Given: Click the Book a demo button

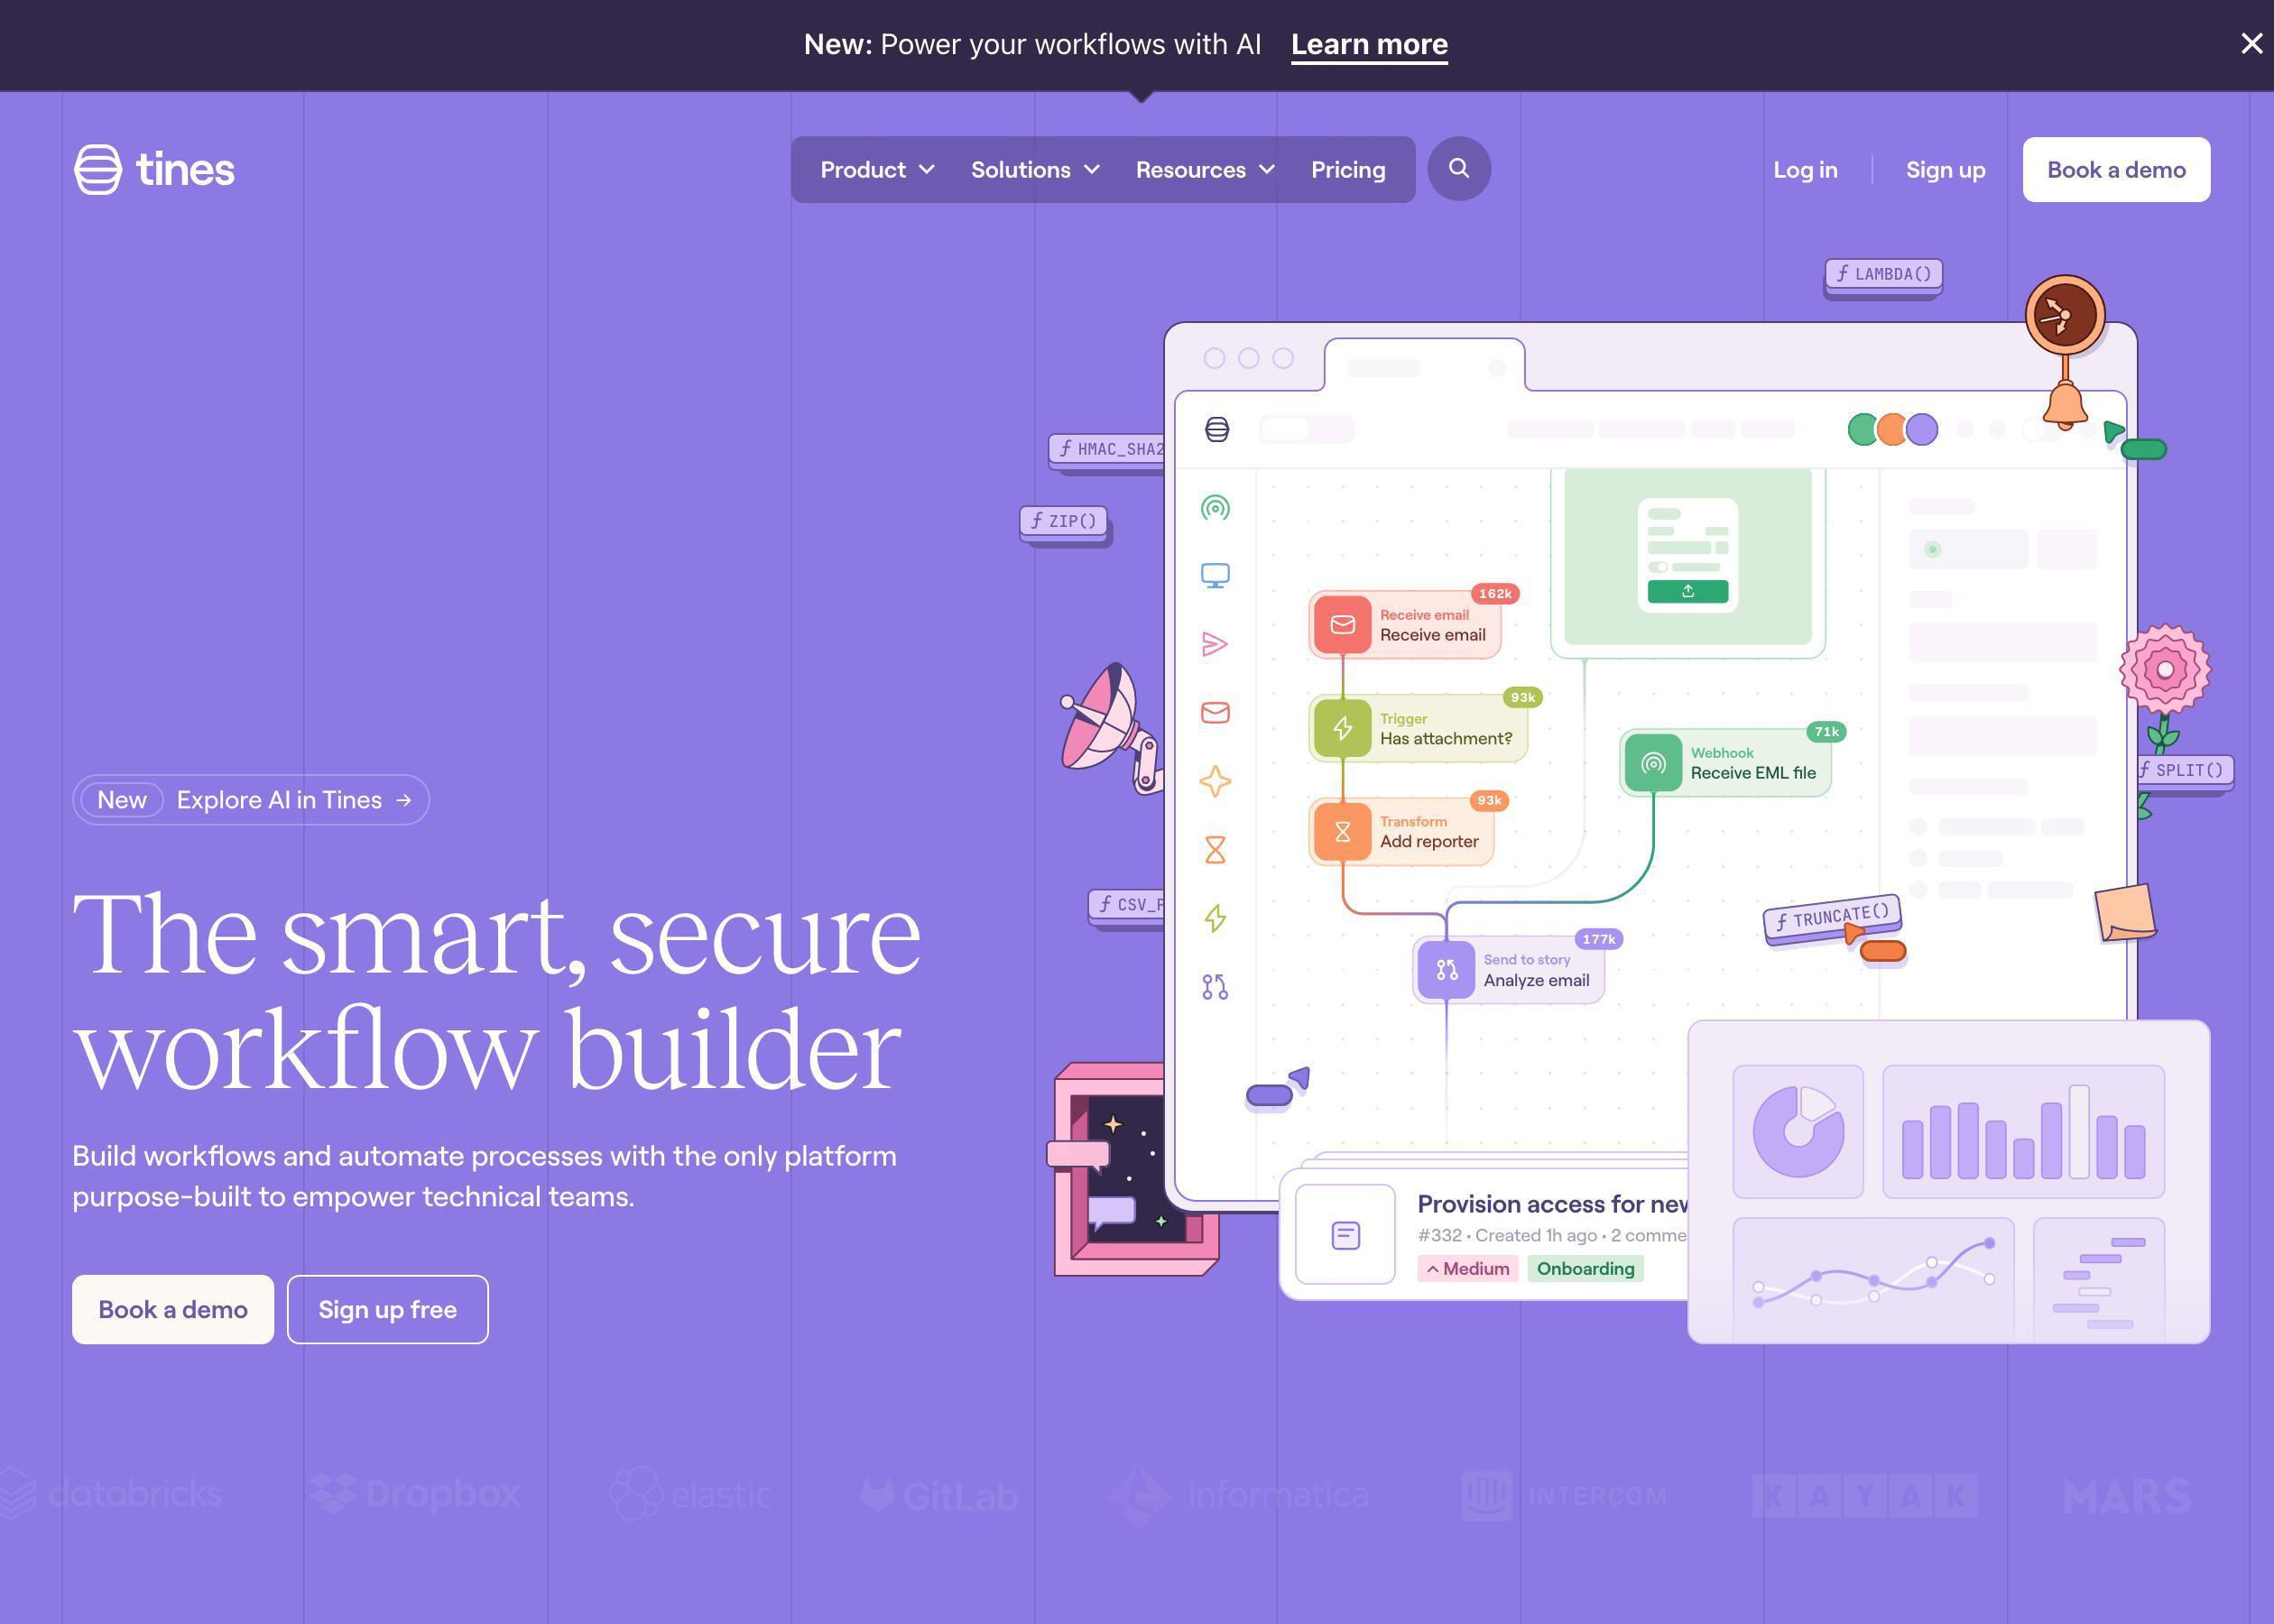Looking at the screenshot, I should click(2116, 169).
